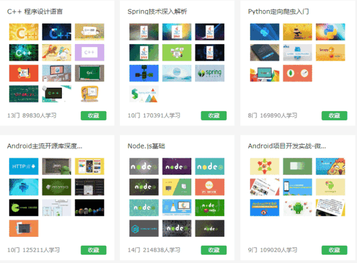Click the text 13门 89830人学习
357x263 pixels.
point(32,115)
